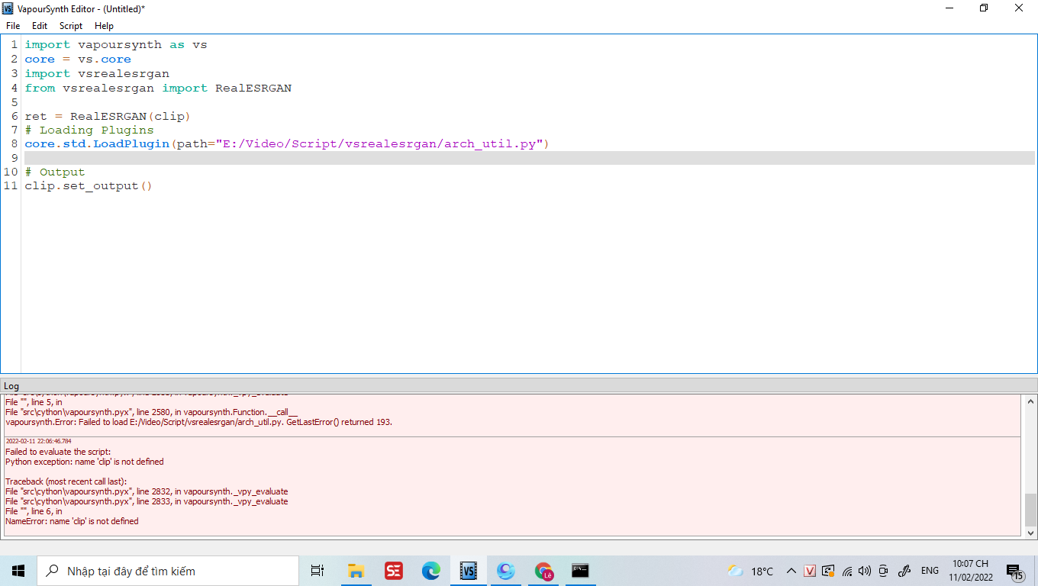Click the 'line 2833' traceback log line
This screenshot has width=1038, height=586.
pyautogui.click(x=147, y=501)
